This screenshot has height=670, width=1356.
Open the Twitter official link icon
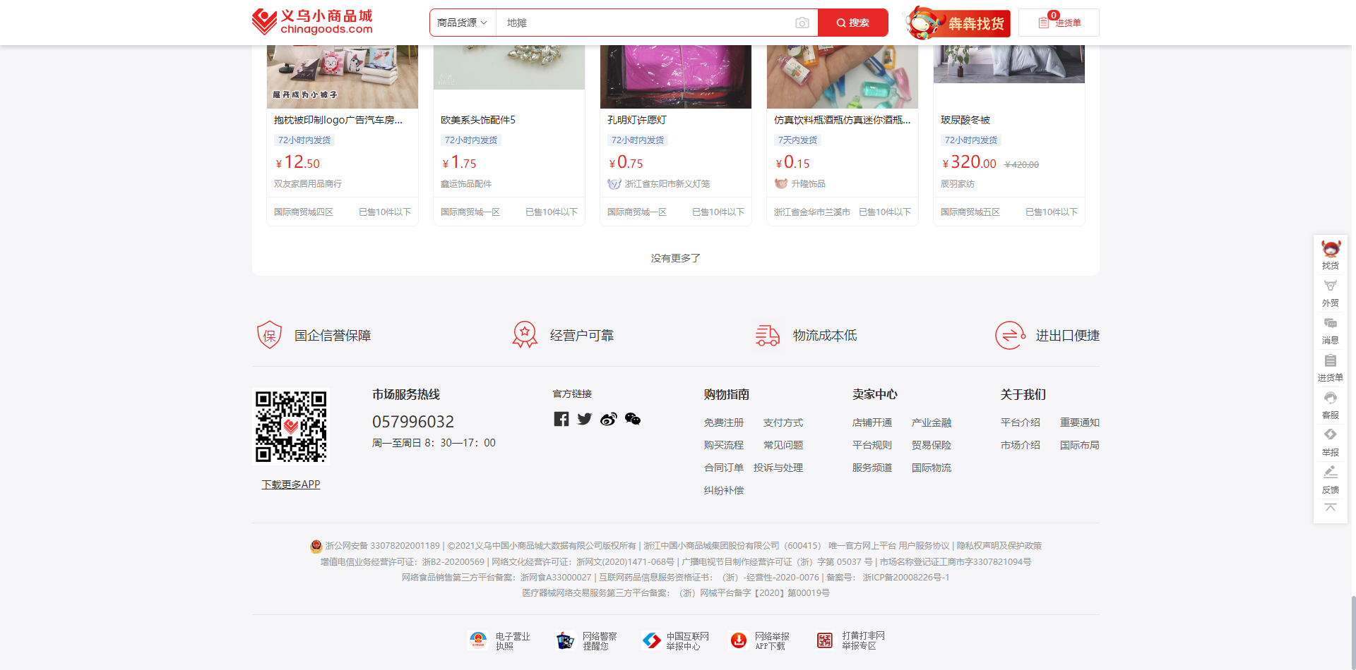pyautogui.click(x=585, y=419)
